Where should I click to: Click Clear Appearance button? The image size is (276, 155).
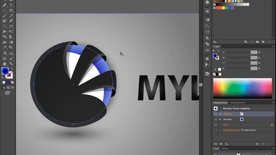coord(257,144)
